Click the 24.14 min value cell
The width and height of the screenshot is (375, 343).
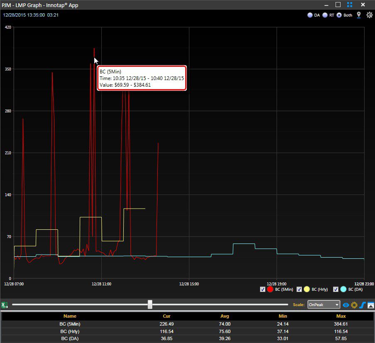[283, 324]
